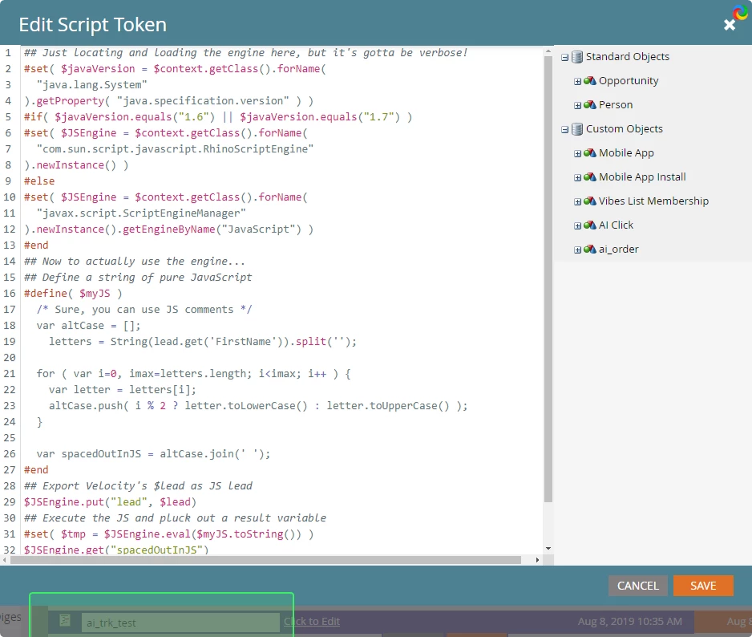Click the horizontal scroll-left arrow
The height and width of the screenshot is (637, 752).
5,560
